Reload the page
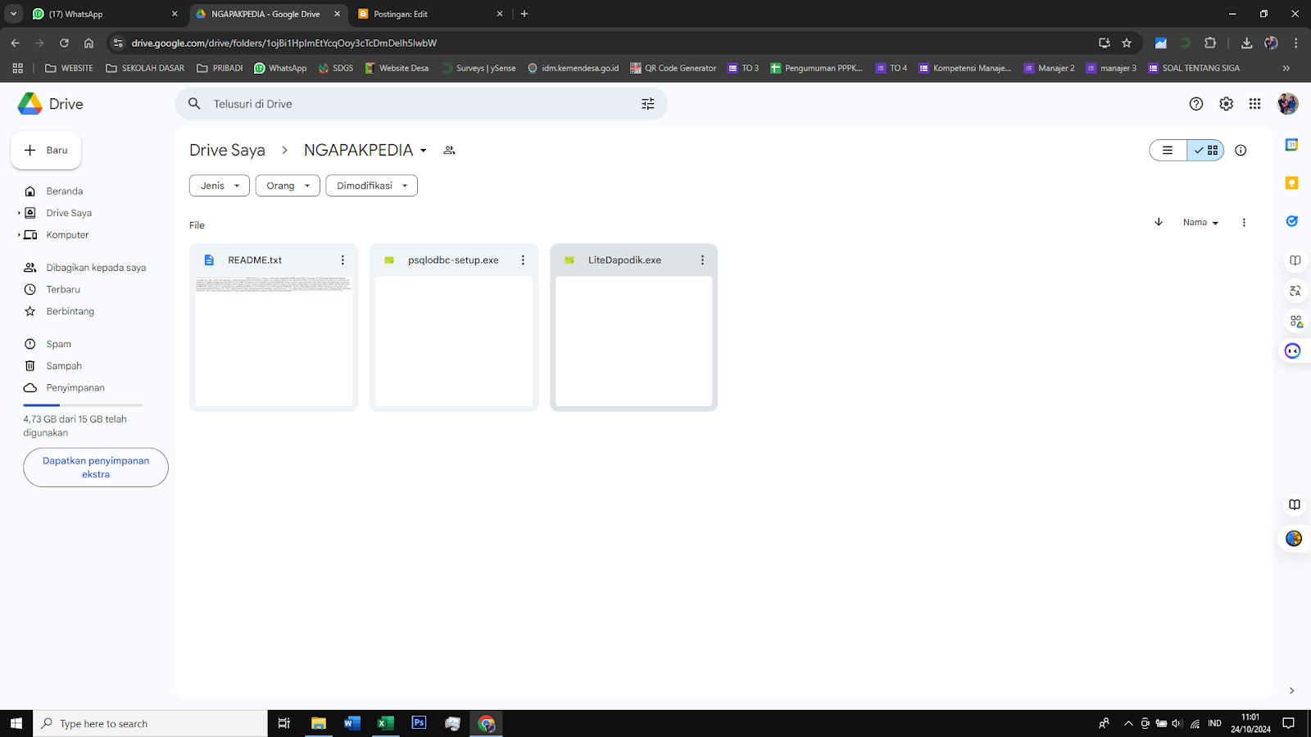The image size is (1311, 737). pyautogui.click(x=64, y=43)
